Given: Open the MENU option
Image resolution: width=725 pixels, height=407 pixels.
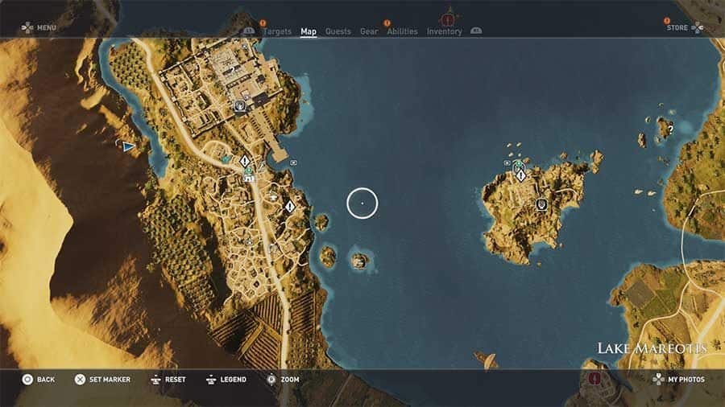Looking at the screenshot, I should tap(39, 27).
